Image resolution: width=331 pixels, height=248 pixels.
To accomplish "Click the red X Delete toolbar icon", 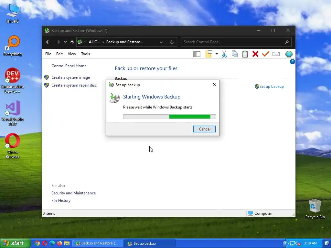I will coord(255,54).
